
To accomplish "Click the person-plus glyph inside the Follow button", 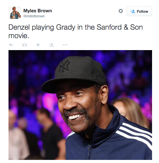I will pos(133,12).
